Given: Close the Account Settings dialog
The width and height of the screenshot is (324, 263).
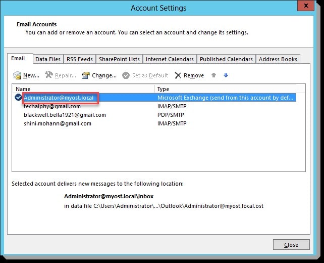Looking at the screenshot, I should pyautogui.click(x=291, y=245).
